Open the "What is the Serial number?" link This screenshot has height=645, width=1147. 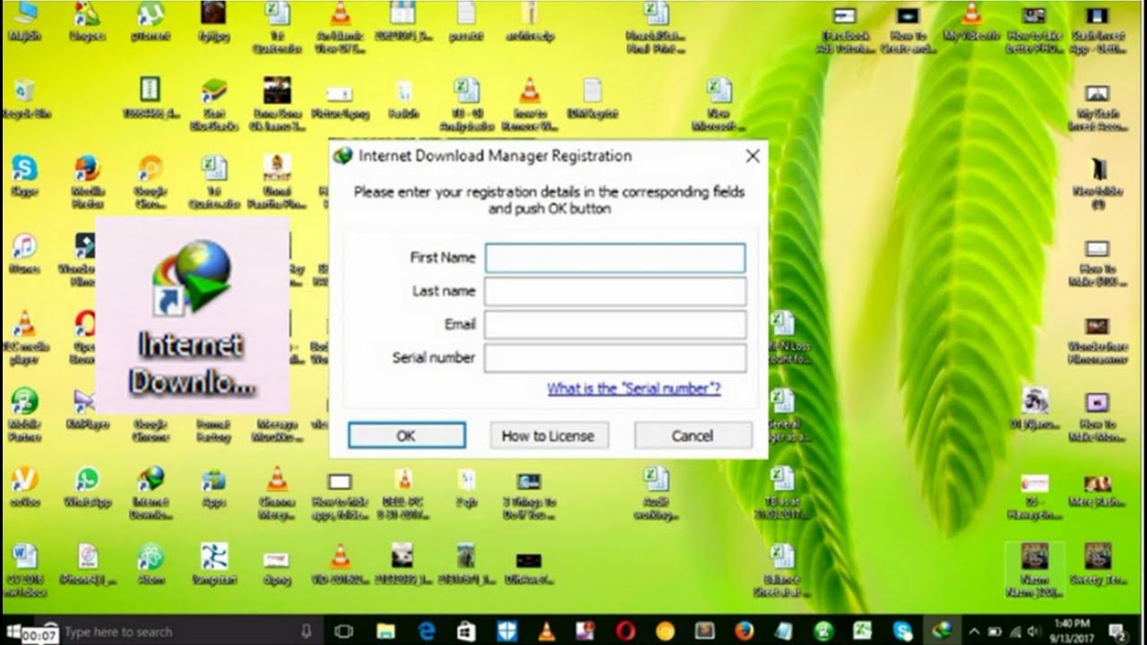pos(634,389)
